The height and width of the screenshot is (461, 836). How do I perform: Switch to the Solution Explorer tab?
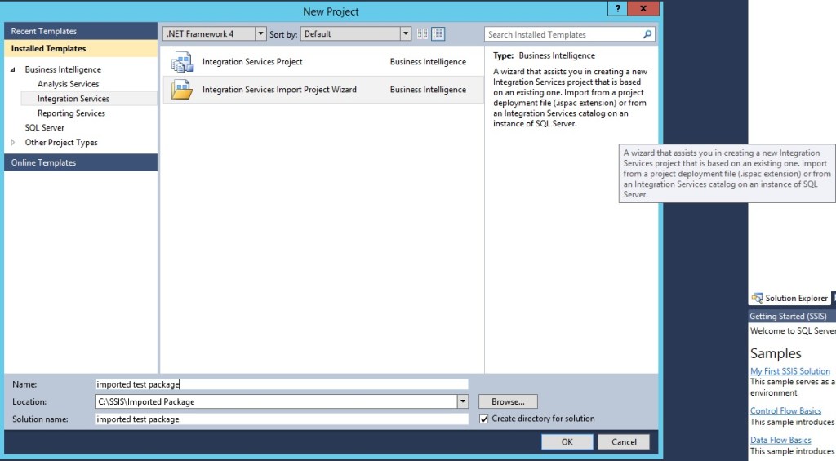790,298
